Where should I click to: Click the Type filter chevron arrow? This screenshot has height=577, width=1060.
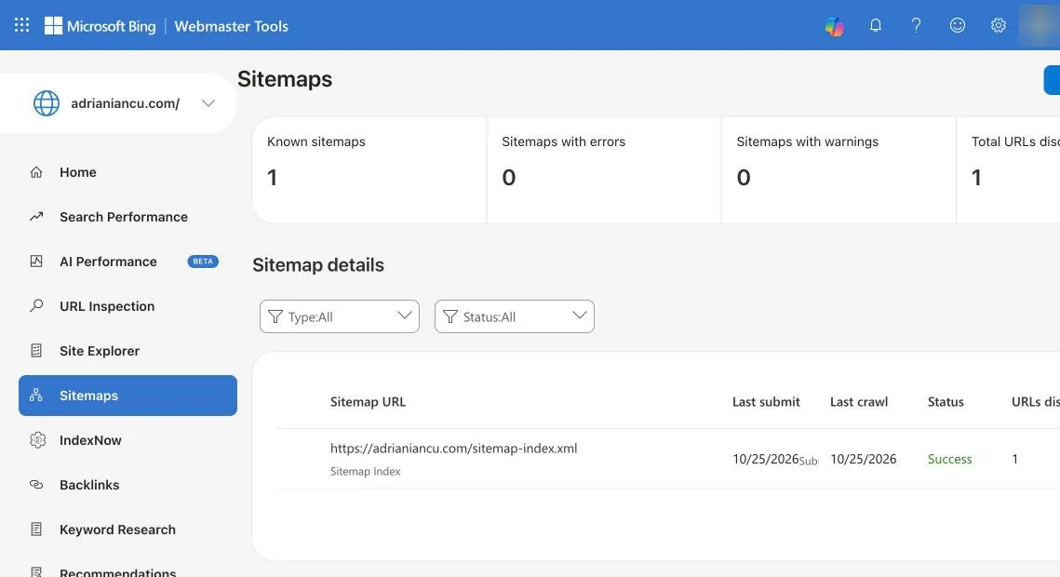coord(404,315)
